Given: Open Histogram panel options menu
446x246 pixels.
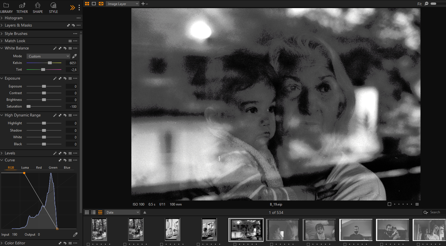Looking at the screenshot, I should click(x=78, y=18).
